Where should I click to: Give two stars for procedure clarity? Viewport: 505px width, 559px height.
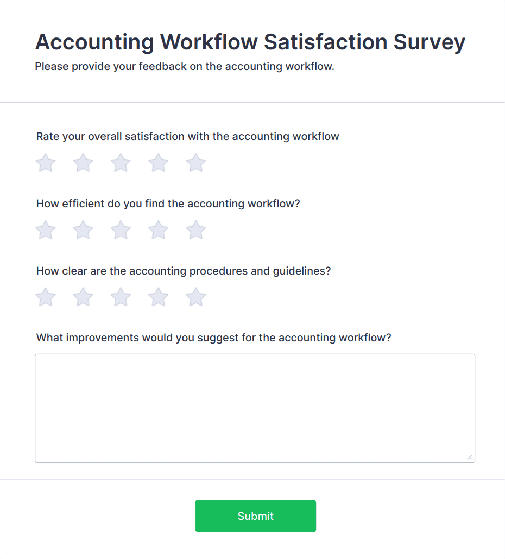pos(83,297)
